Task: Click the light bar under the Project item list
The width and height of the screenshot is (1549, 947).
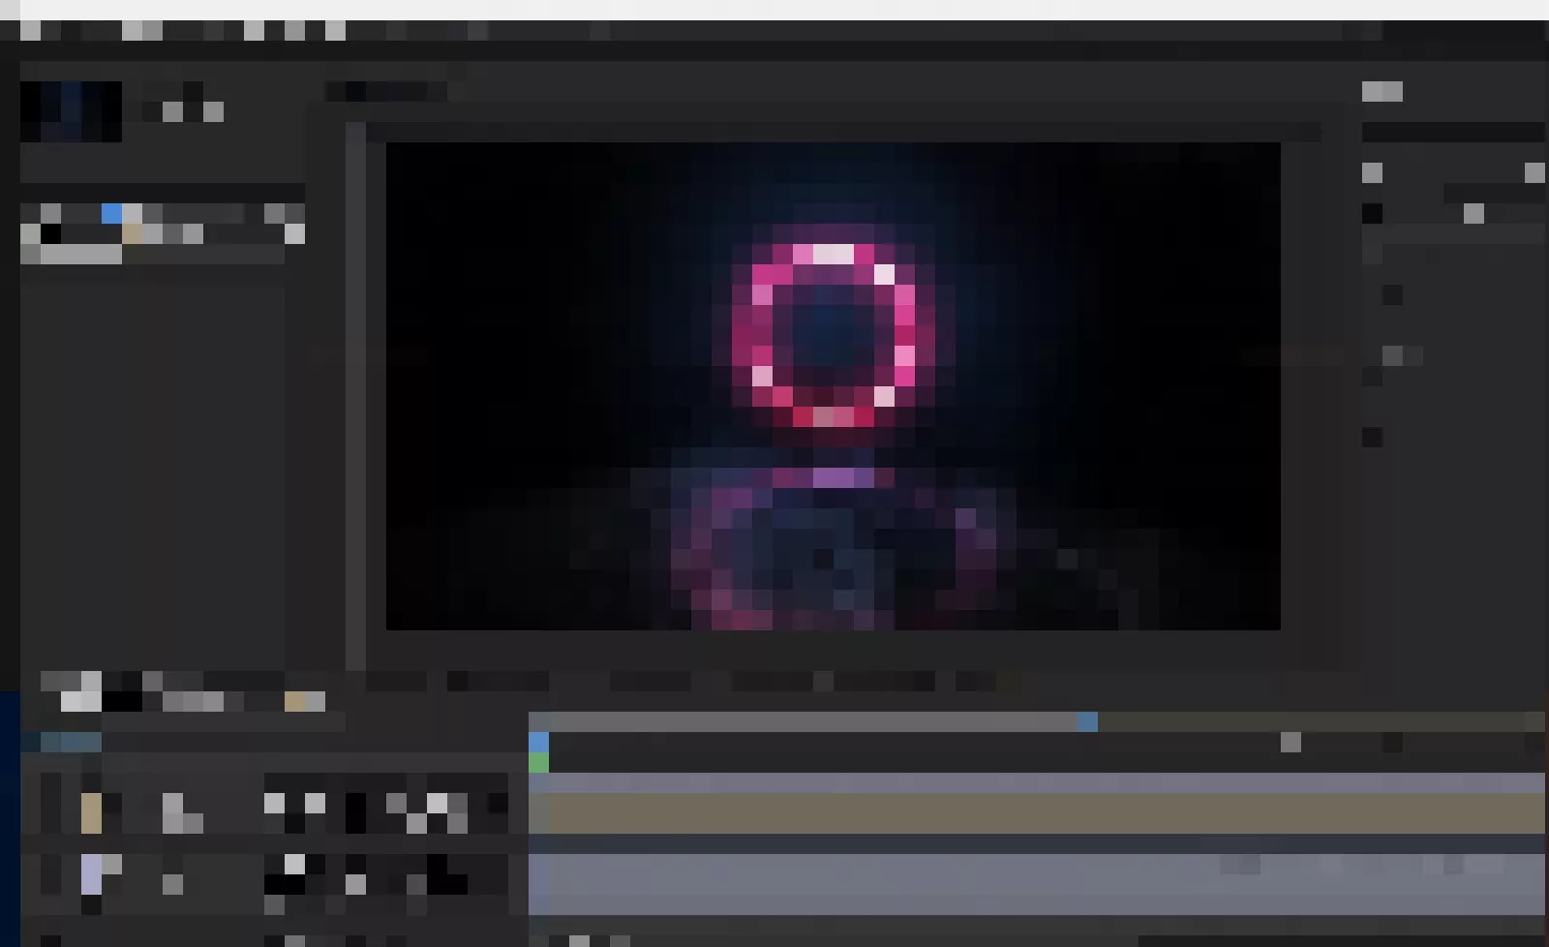Action: (x=81, y=254)
